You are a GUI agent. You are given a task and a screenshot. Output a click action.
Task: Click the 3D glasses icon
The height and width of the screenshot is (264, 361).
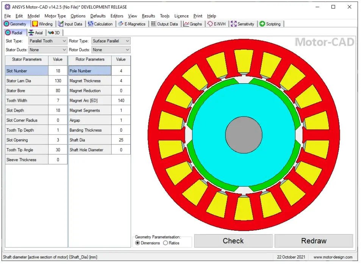point(51,33)
